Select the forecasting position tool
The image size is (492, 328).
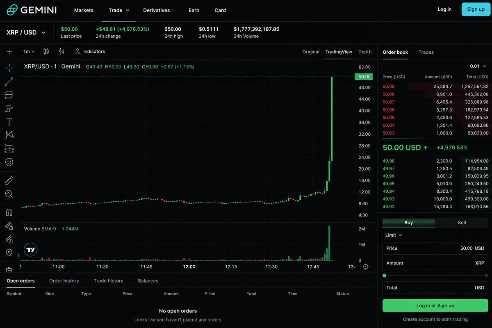[9, 148]
